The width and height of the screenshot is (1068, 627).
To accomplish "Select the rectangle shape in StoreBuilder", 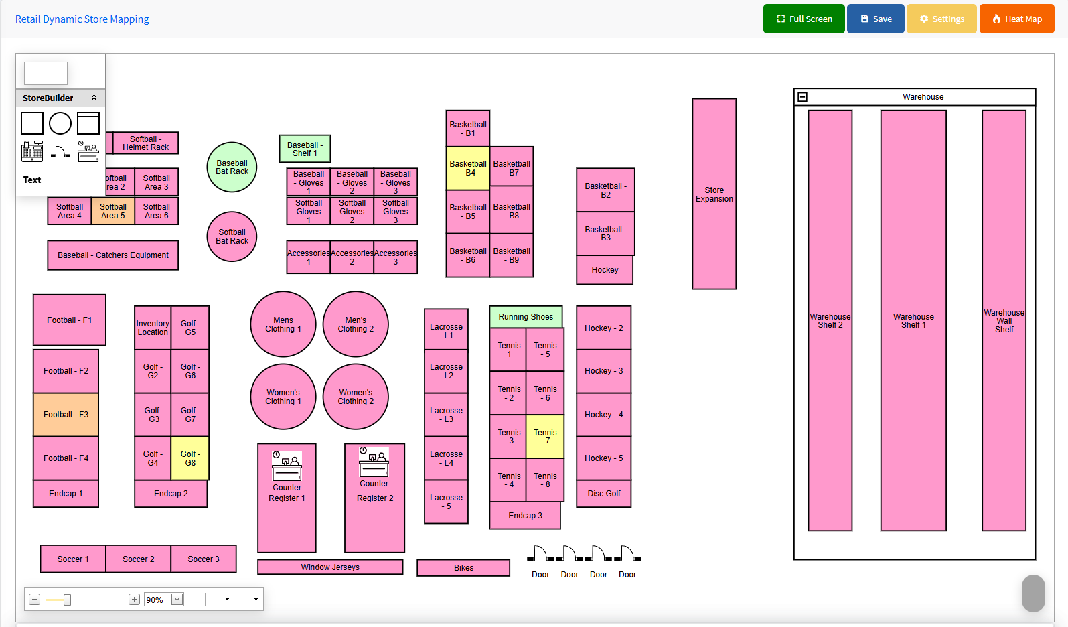I will pyautogui.click(x=32, y=123).
